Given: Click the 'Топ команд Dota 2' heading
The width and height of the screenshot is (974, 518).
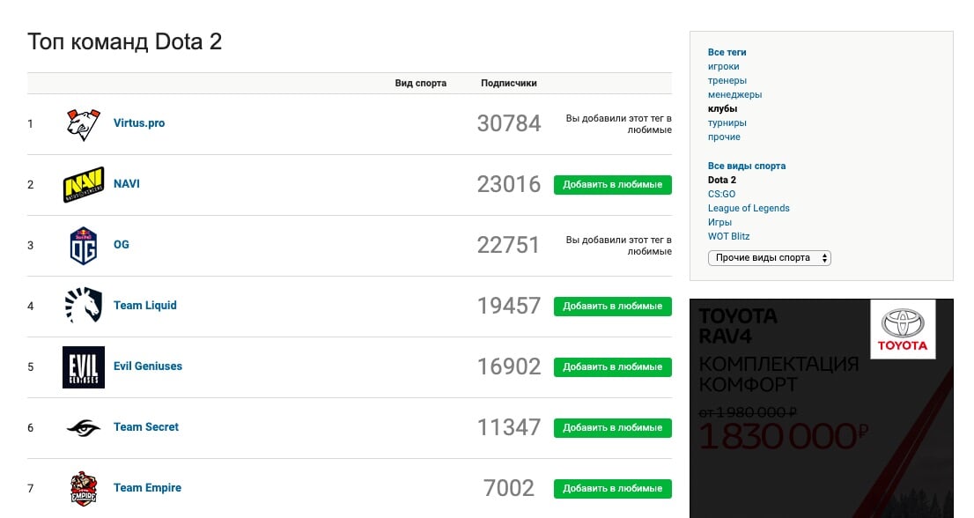Looking at the screenshot, I should pos(124,41).
